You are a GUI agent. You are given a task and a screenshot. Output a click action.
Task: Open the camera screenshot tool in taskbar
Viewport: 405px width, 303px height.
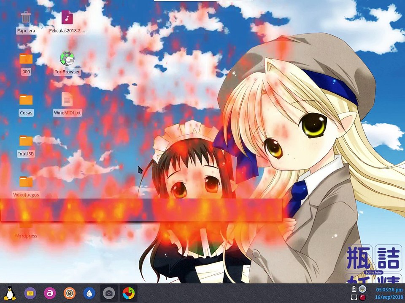click(109, 293)
